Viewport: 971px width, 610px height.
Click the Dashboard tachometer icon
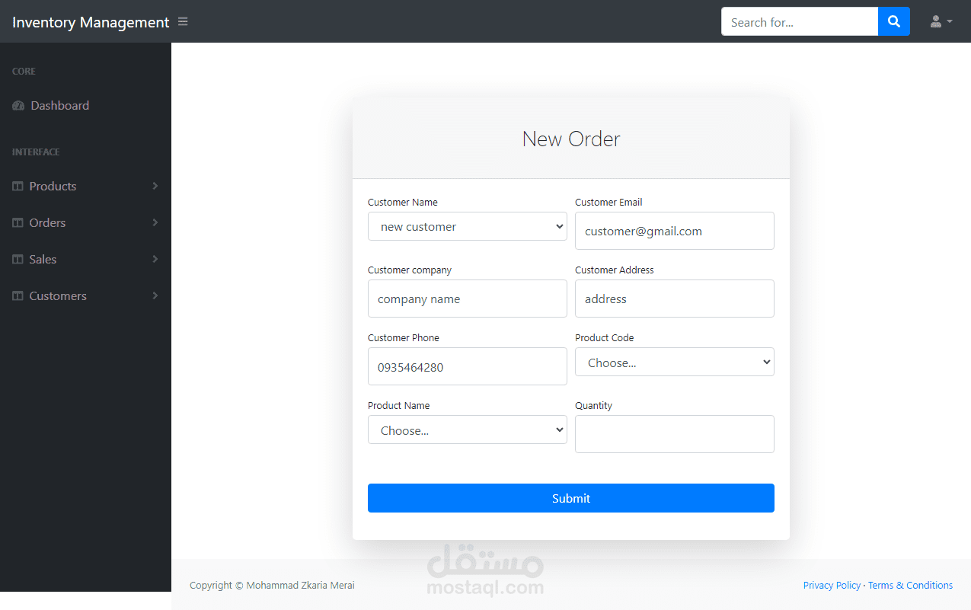pos(18,106)
